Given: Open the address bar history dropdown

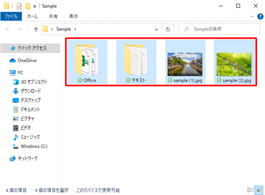Looking at the screenshot, I should (x=156, y=29).
